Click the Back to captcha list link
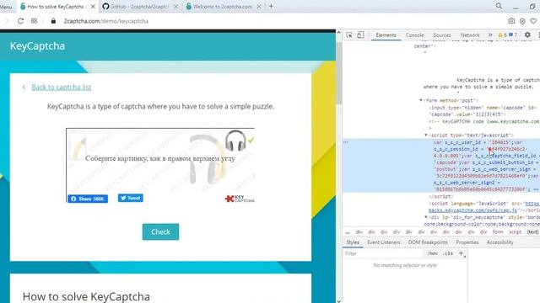 tap(62, 88)
